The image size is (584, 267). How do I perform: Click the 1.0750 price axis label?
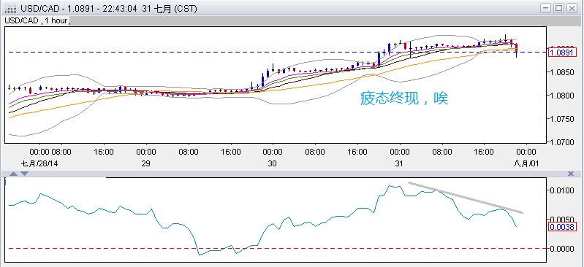click(x=562, y=119)
